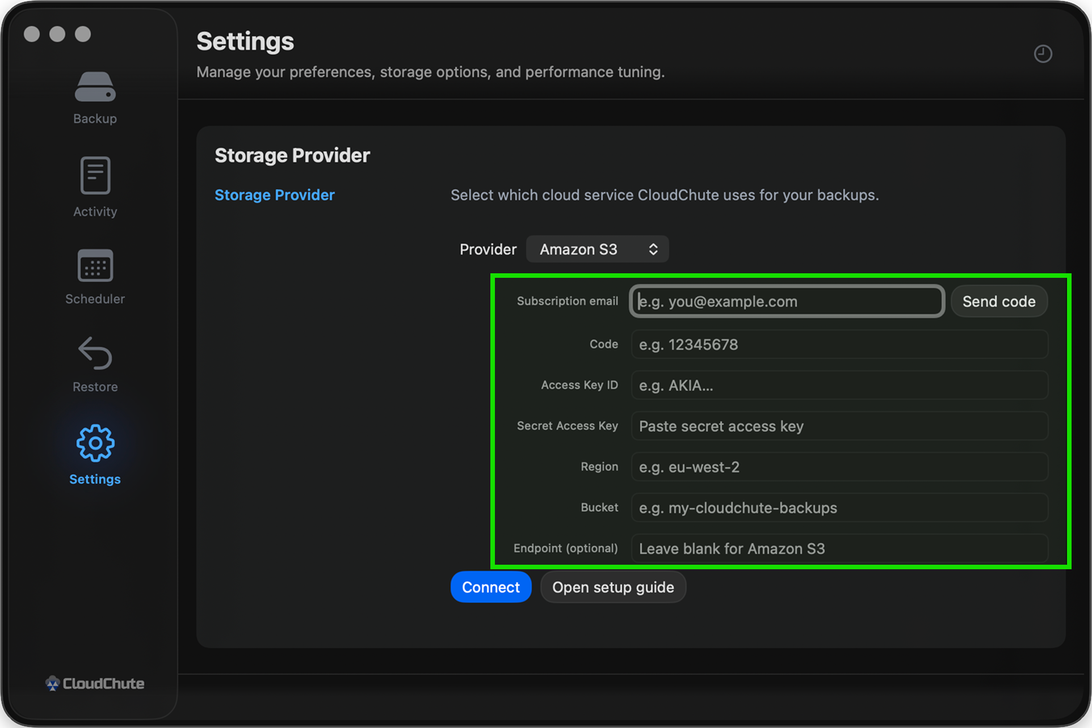1092x728 pixels.
Task: Click the Region input field
Action: (x=839, y=467)
